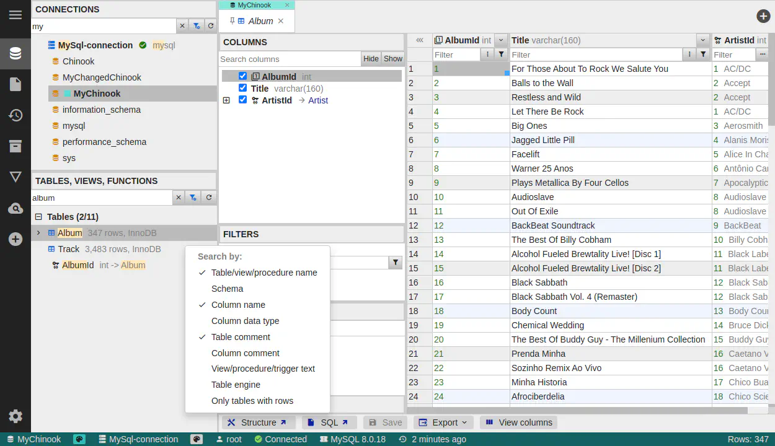
Task: Click the Search columns input field
Action: click(x=290, y=59)
